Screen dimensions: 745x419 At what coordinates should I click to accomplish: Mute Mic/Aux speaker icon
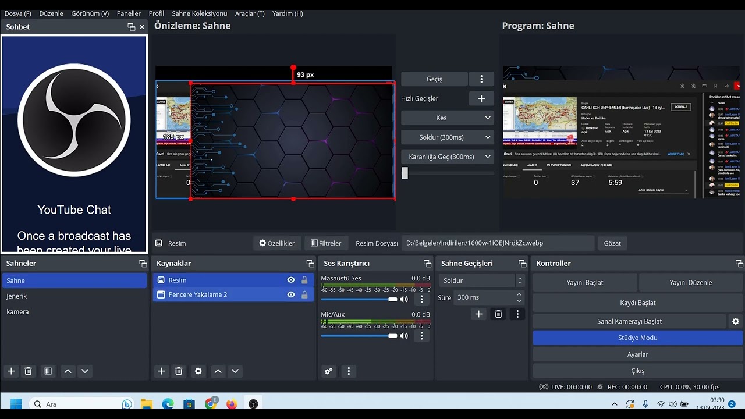tap(404, 336)
